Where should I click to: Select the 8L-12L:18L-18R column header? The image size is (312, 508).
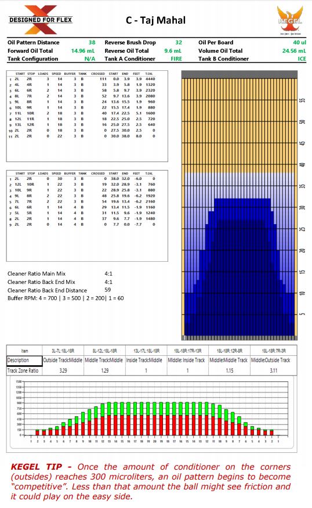click(104, 351)
